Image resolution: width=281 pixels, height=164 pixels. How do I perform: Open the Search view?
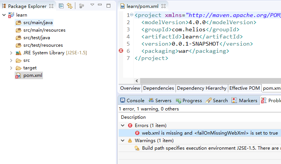click(x=217, y=101)
